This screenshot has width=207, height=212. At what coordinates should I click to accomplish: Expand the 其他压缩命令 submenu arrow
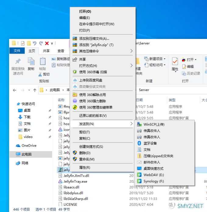[x=132, y=51]
